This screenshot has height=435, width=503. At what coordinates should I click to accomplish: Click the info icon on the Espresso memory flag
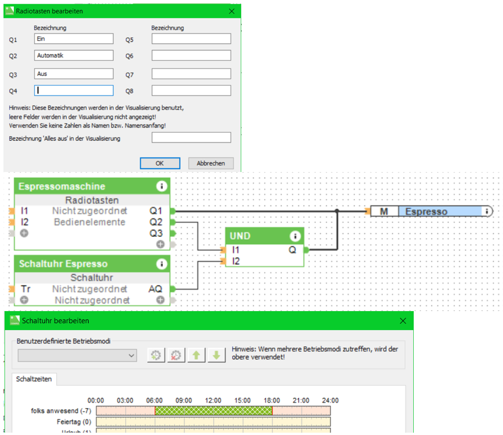point(487,211)
